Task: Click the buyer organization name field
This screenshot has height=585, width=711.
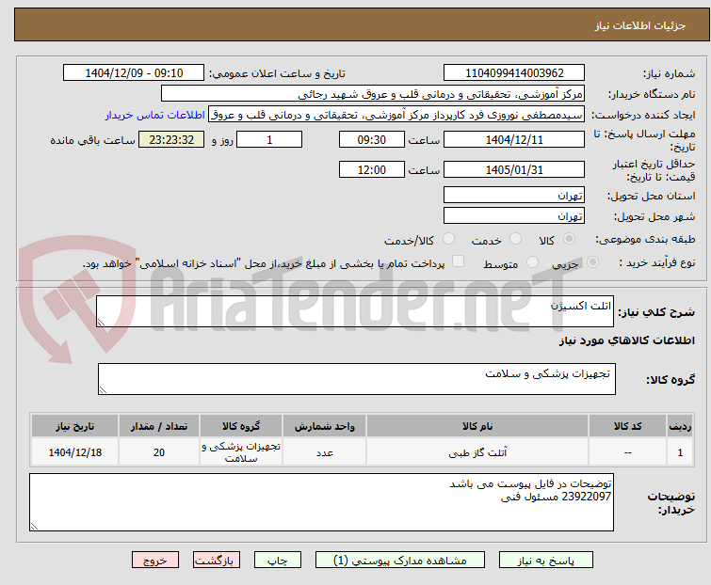Action: click(x=372, y=94)
